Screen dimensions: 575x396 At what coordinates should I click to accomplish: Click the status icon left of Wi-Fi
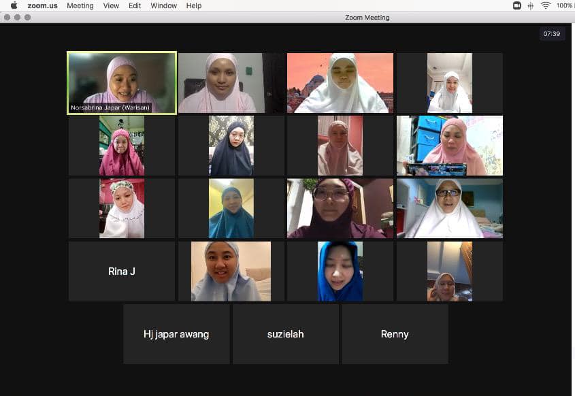(530, 5)
